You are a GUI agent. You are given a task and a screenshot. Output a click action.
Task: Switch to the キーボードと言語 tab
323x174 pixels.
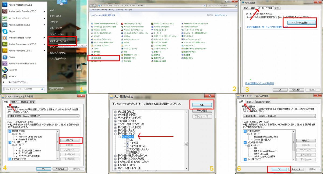click(265, 8)
